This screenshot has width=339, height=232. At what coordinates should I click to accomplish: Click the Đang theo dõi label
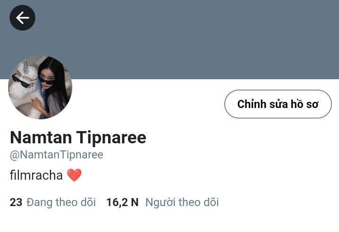(x=61, y=202)
